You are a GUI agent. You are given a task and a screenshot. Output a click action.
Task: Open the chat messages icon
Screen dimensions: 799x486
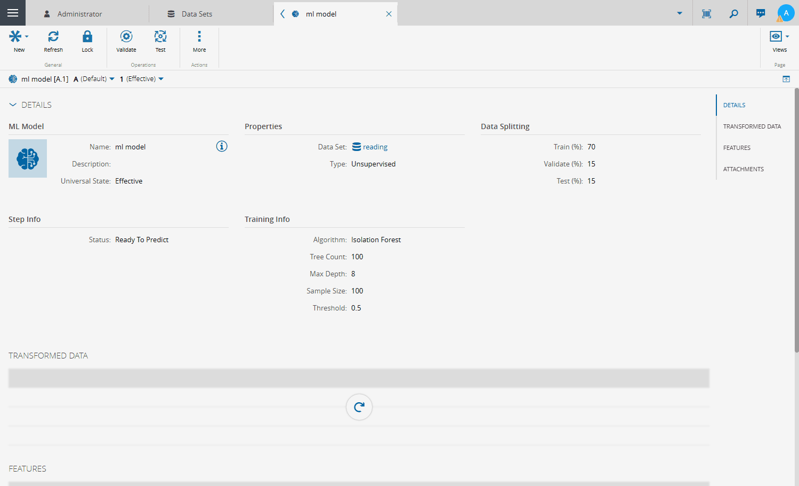761,13
